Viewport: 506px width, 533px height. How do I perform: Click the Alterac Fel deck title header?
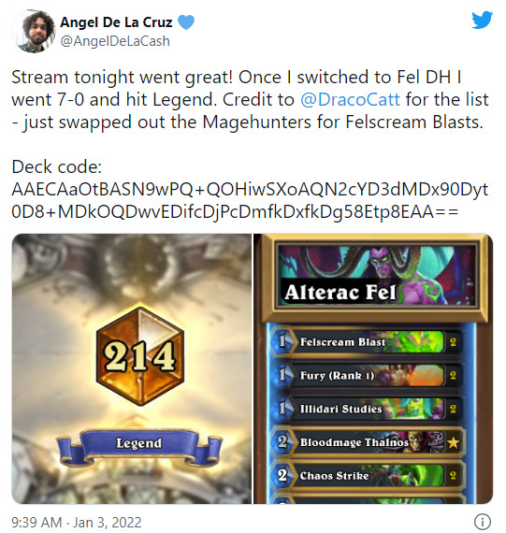coord(376,276)
